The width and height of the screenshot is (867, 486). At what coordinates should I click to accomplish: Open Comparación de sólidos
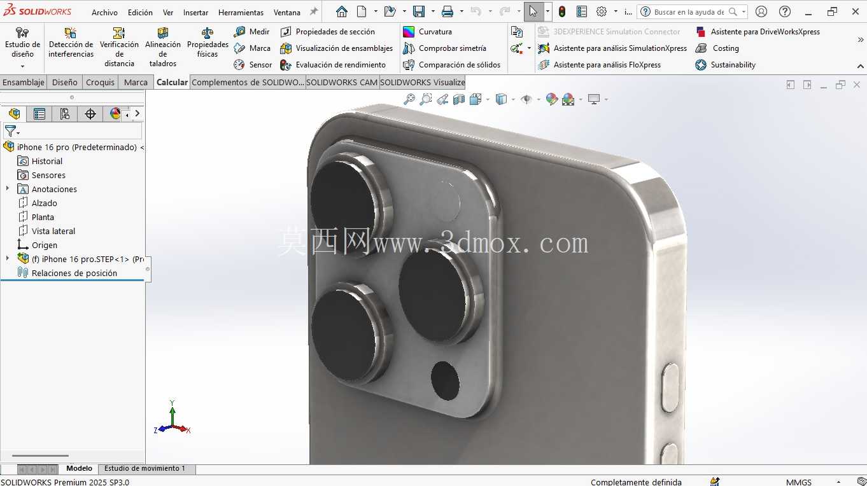451,65
